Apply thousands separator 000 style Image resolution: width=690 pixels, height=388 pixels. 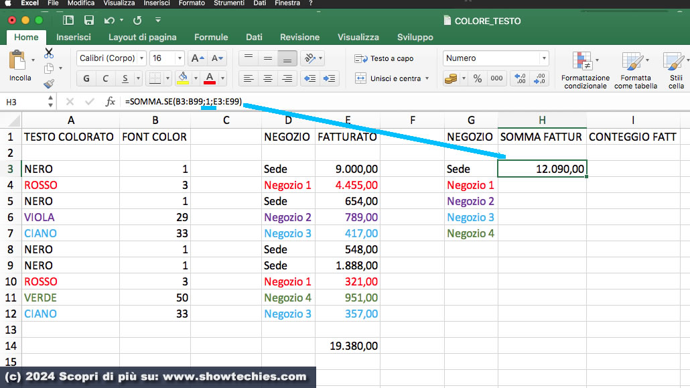pos(496,78)
